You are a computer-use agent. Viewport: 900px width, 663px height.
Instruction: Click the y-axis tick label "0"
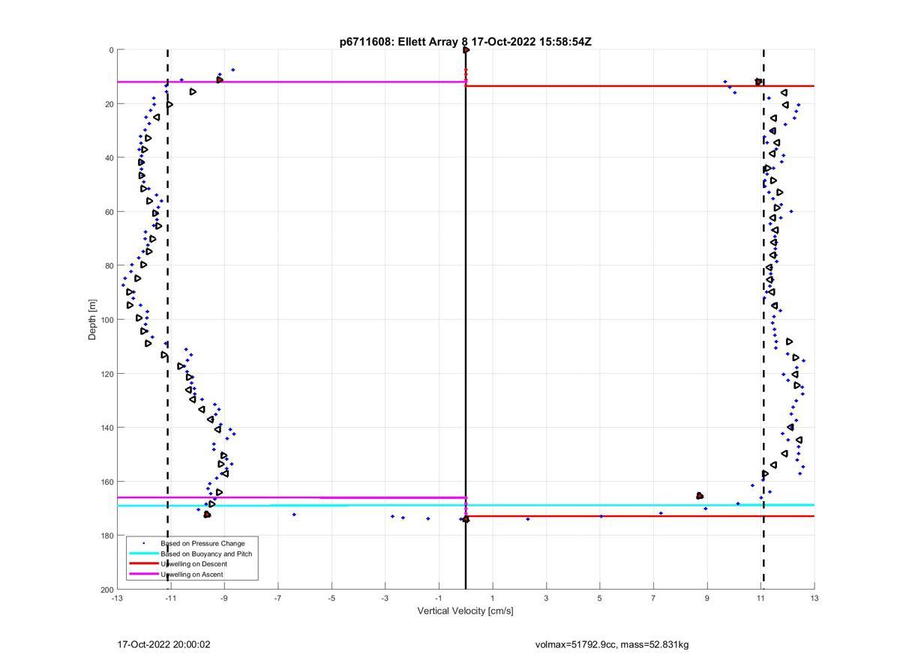click(x=111, y=50)
